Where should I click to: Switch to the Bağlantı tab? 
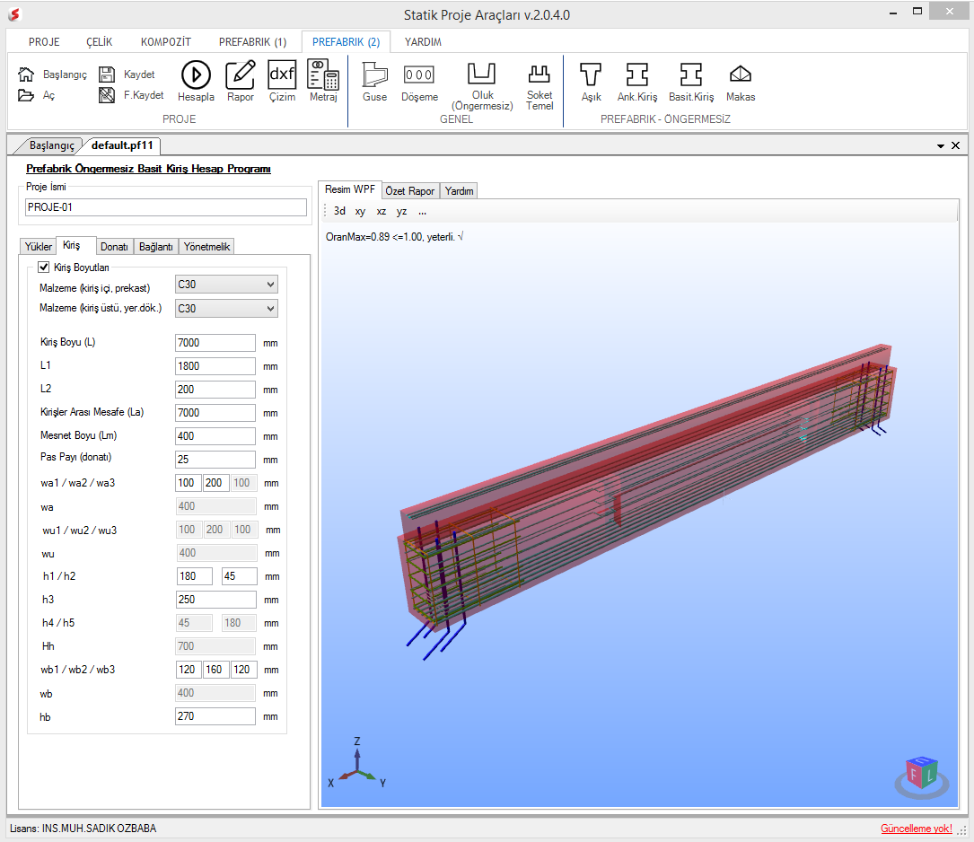click(156, 247)
